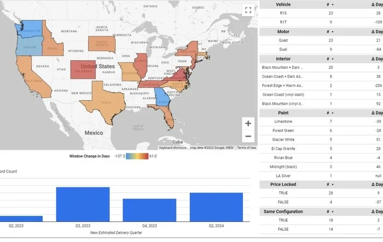Click the Motor column header
This screenshot has height=242, width=383.
coord(283,32)
